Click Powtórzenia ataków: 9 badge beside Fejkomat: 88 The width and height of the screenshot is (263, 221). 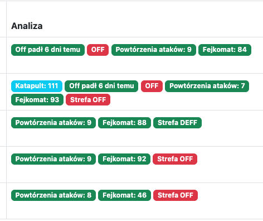pyautogui.click(x=53, y=123)
